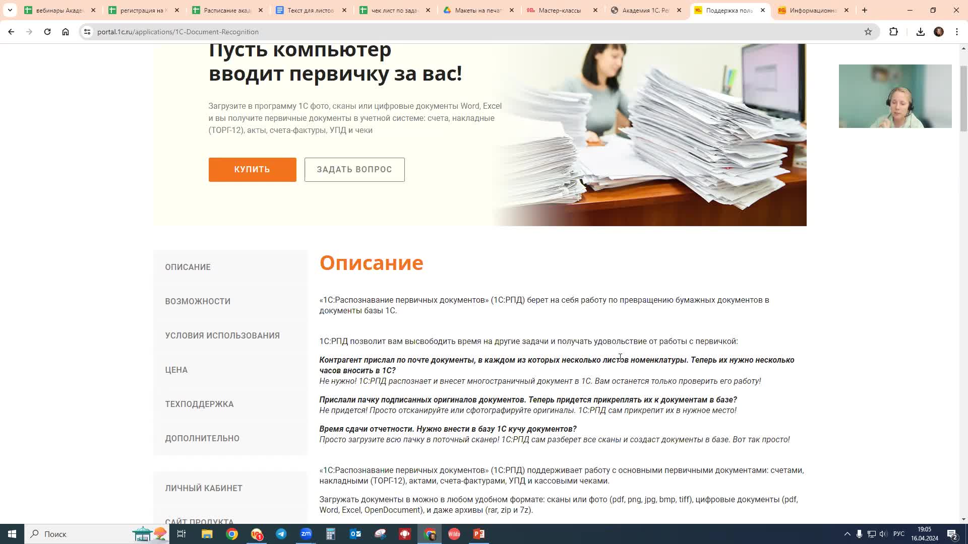Open the taskbar clock and calendar
The width and height of the screenshot is (968, 544).
(x=925, y=534)
